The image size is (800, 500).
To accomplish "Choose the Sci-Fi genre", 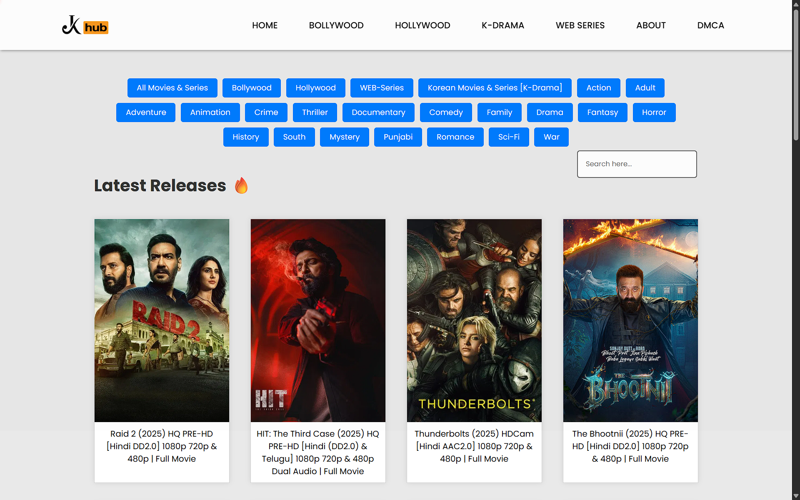I will click(x=509, y=137).
